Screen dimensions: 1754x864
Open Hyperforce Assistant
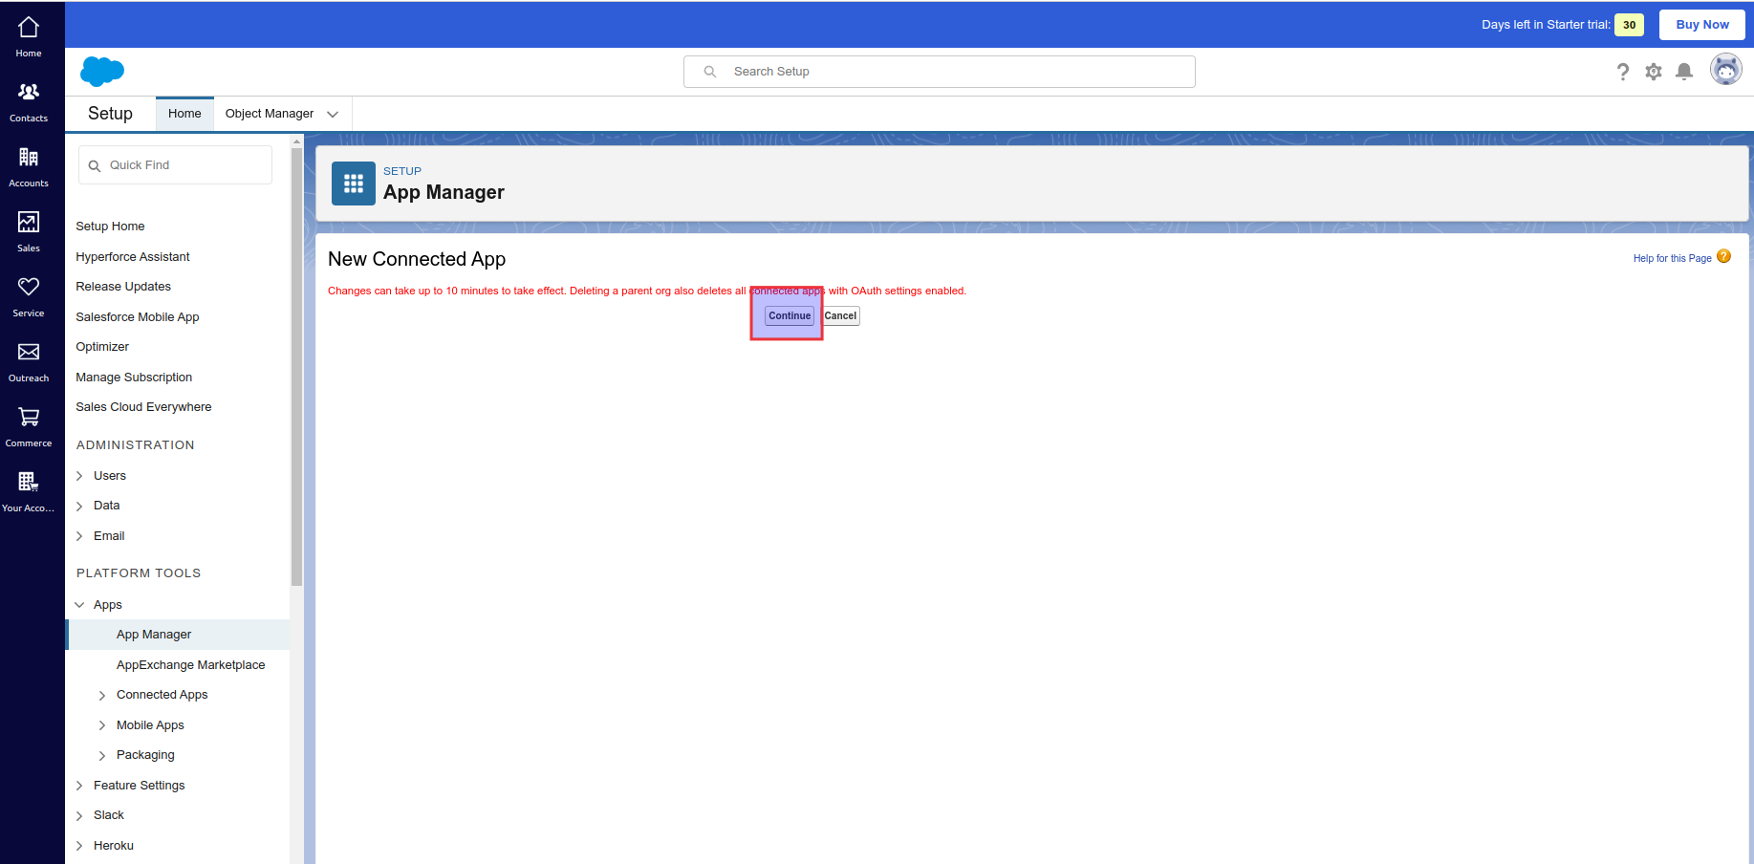[x=133, y=257]
